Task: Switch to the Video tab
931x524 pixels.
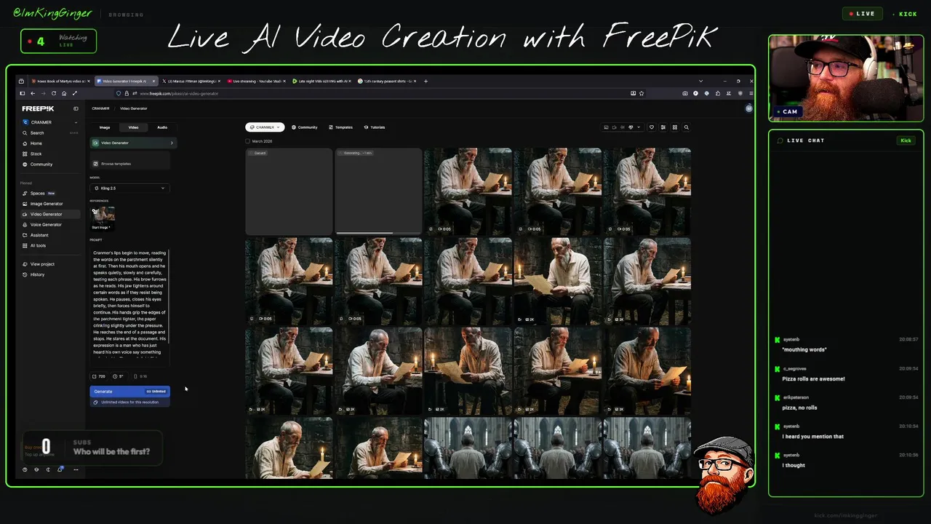Action: (x=133, y=127)
